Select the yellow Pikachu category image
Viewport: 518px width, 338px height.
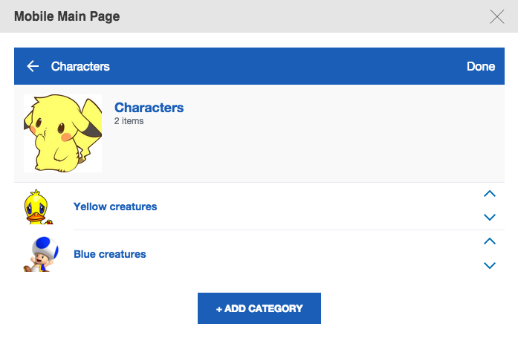point(63,133)
